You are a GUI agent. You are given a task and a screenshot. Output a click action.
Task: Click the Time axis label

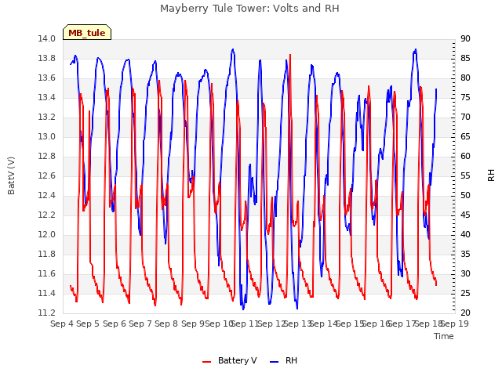pyautogui.click(x=444, y=336)
